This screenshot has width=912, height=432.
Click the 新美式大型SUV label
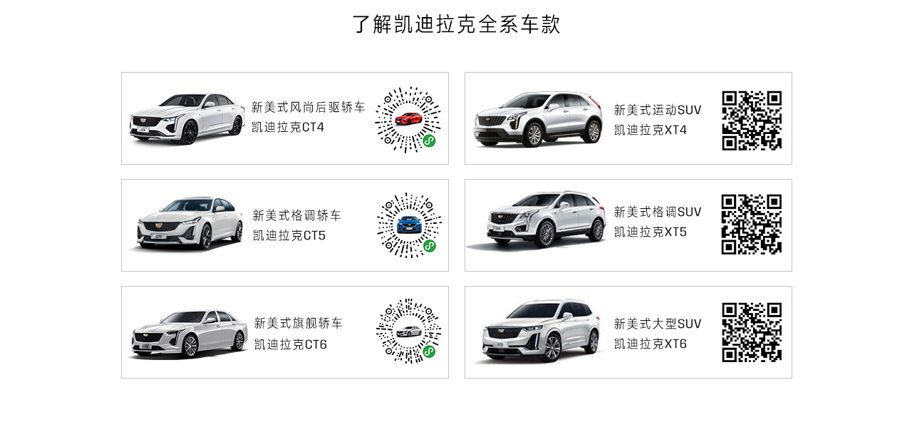(658, 324)
